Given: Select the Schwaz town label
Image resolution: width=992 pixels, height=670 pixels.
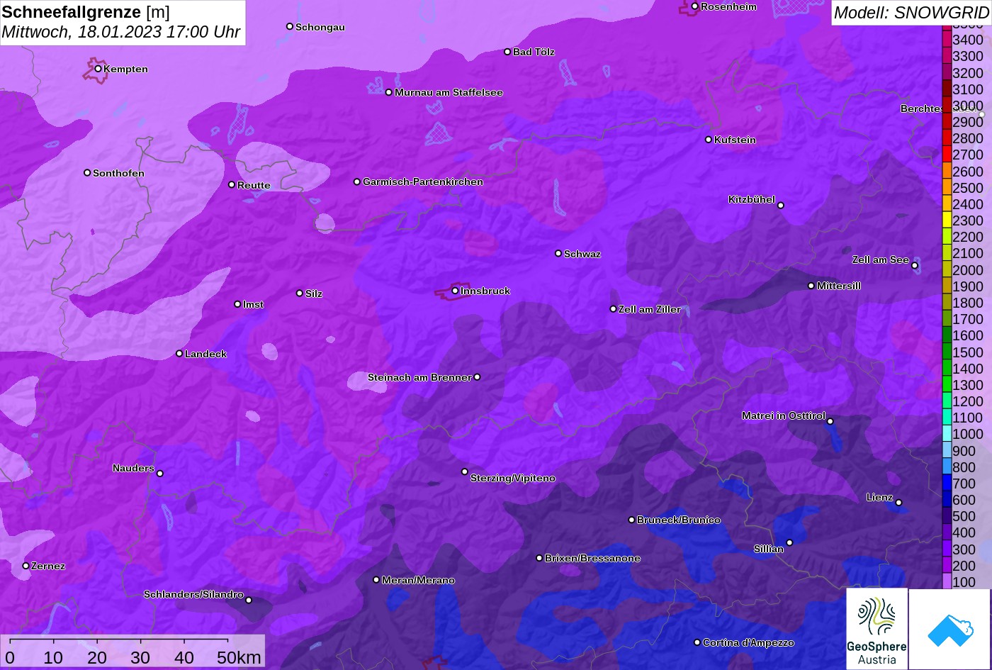Looking at the screenshot, I should (x=582, y=254).
